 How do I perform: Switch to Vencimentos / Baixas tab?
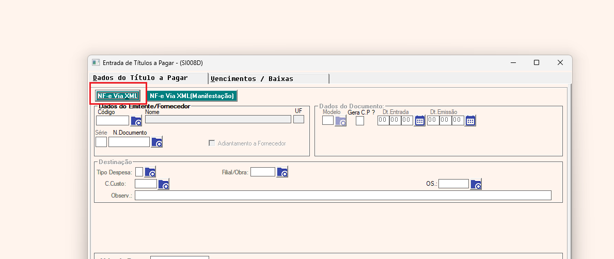click(269, 78)
